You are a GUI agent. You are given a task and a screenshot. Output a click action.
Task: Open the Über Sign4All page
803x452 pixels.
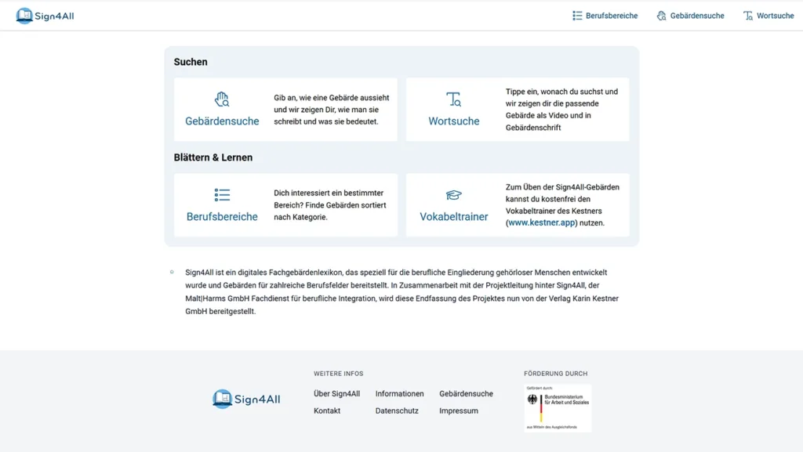pyautogui.click(x=337, y=393)
